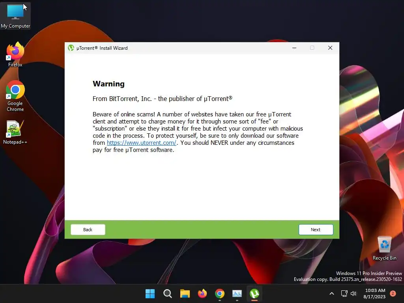This screenshot has width=404, height=303.
Task: Click 'µTorrent® Install Wizard' title text
Action: [x=102, y=48]
